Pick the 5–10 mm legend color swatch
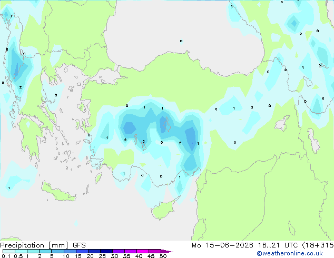 [x=57, y=251]
